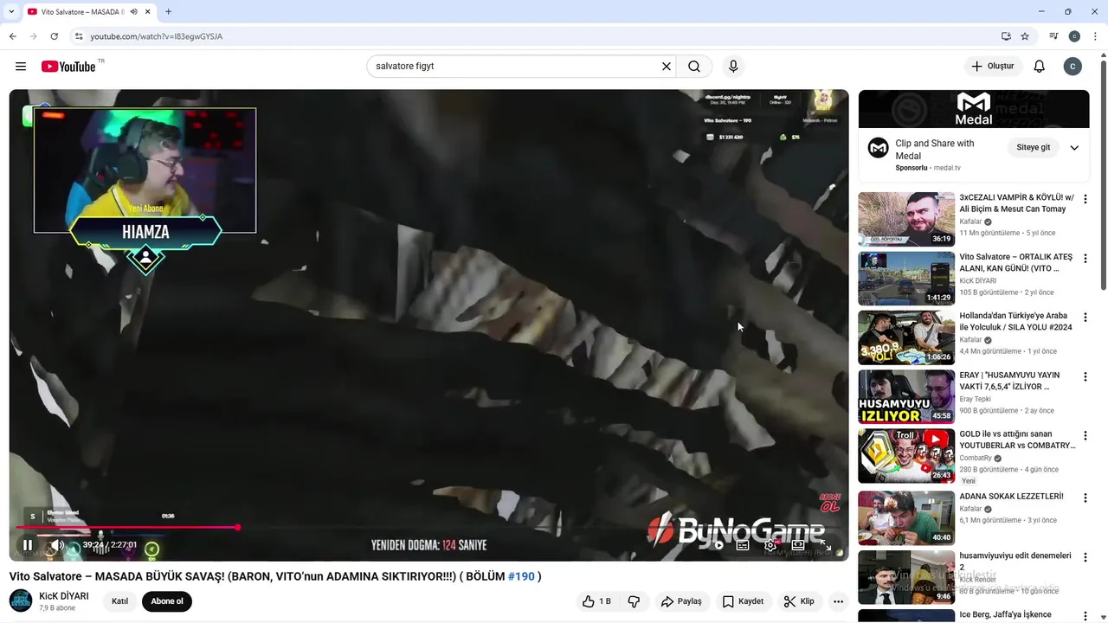The width and height of the screenshot is (1108, 623).
Task: Open the #190 hashtag link
Action: [x=521, y=576]
